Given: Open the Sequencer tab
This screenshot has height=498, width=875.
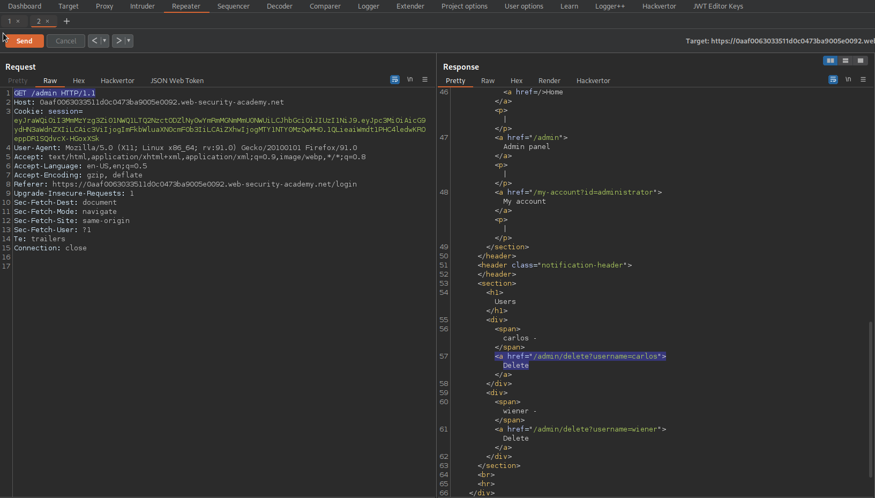Looking at the screenshot, I should [234, 6].
